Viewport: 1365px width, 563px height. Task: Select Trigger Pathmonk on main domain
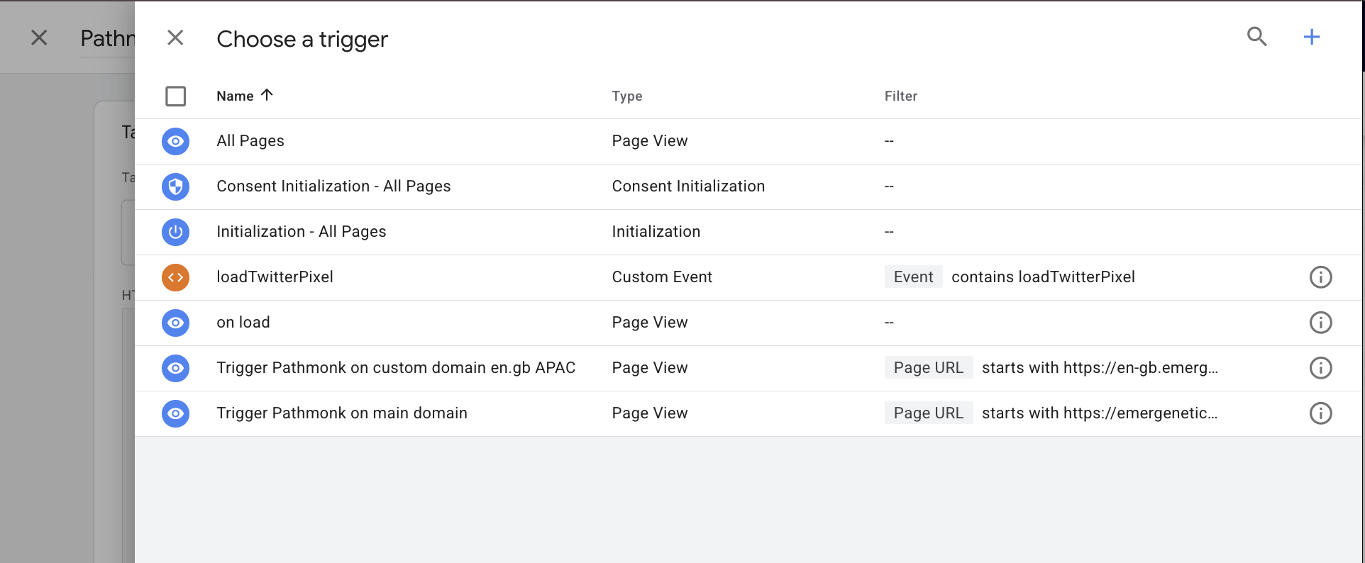click(x=341, y=413)
